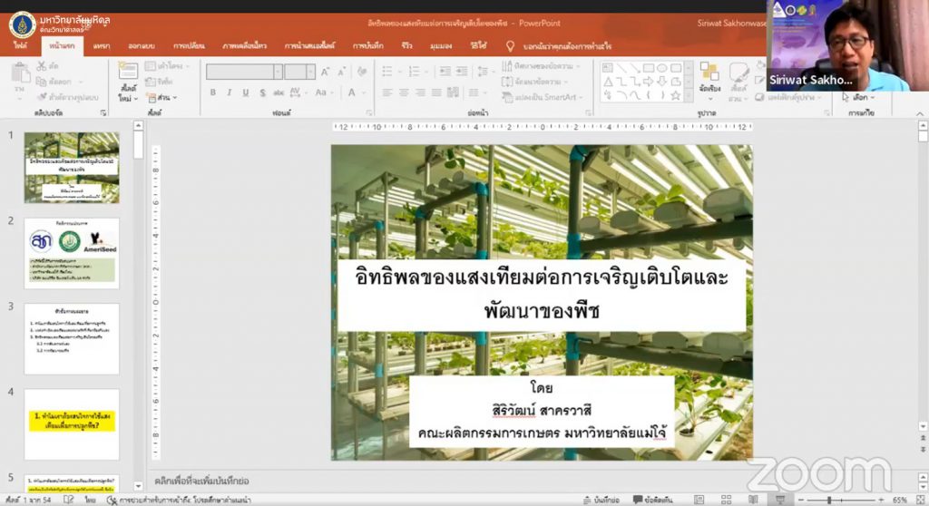Click the Increase Font Size icon
Image resolution: width=929 pixels, height=506 pixels.
click(x=325, y=72)
